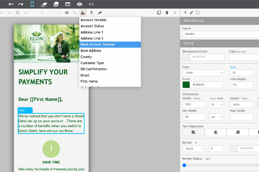The height and width of the screenshot is (172, 259).
Task: Apply subscript formatting
Action: tap(59, 13)
